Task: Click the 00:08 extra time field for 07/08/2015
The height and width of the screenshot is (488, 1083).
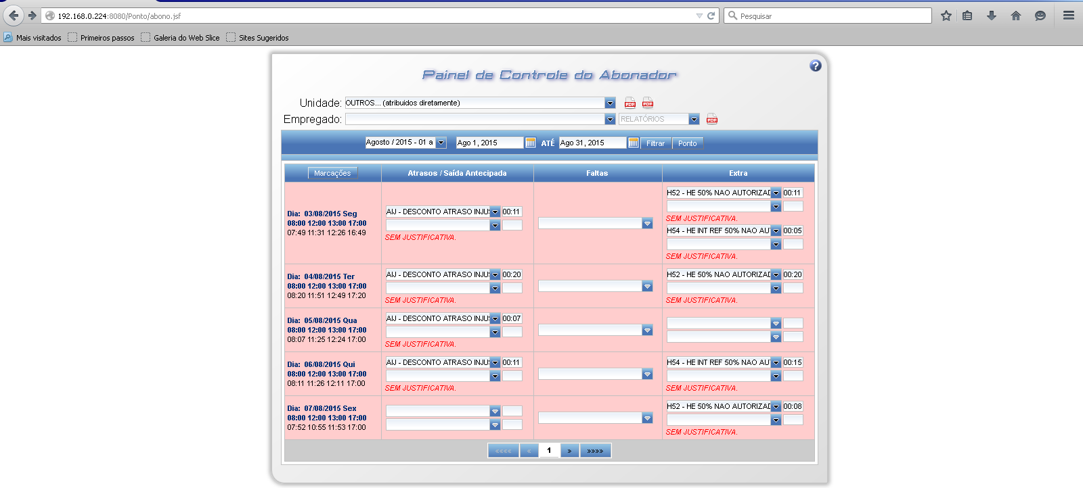Action: pos(793,406)
